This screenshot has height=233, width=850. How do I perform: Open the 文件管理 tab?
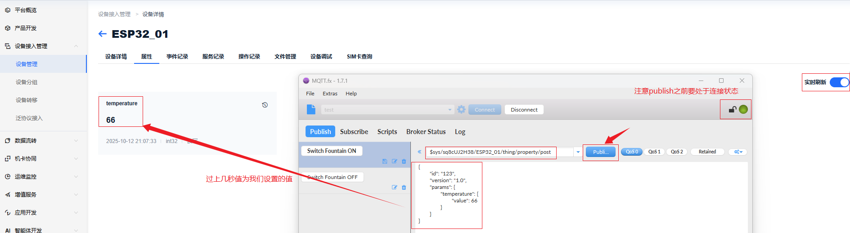[285, 57]
